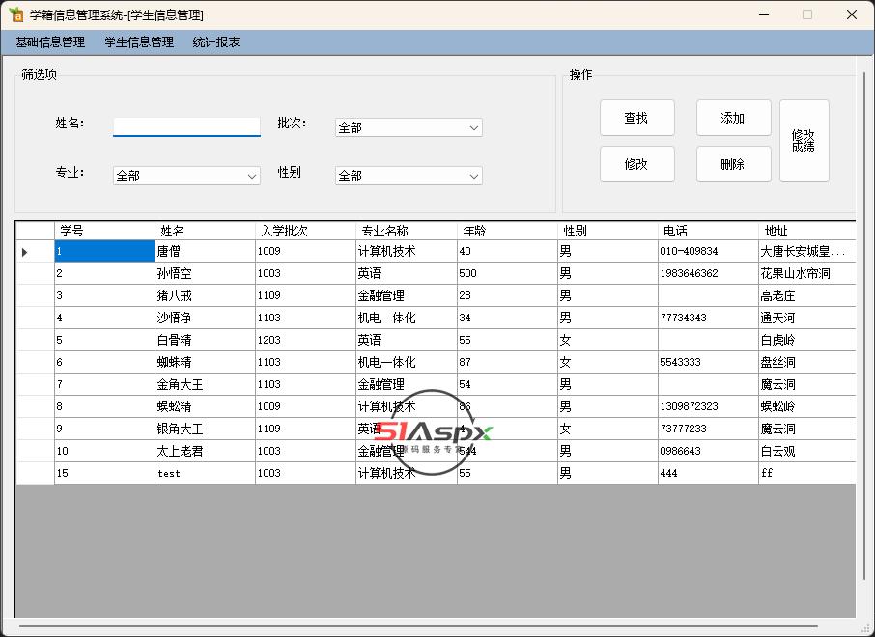This screenshot has width=875, height=637.
Task: Select the cell with name 孙悟空
Action: [205, 273]
